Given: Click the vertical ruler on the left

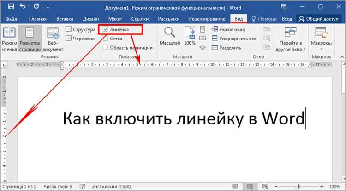Looking at the screenshot, I should [x=4, y=129].
